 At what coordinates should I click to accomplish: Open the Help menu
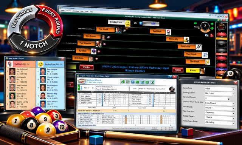pyautogui.click(x=91, y=12)
